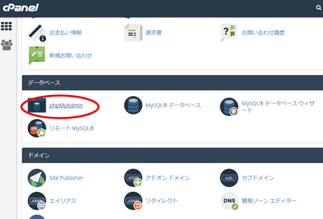Image resolution: width=323 pixels, height=219 pixels.
Task: Open the 新規お問い合わせ link
Action: (x=71, y=56)
